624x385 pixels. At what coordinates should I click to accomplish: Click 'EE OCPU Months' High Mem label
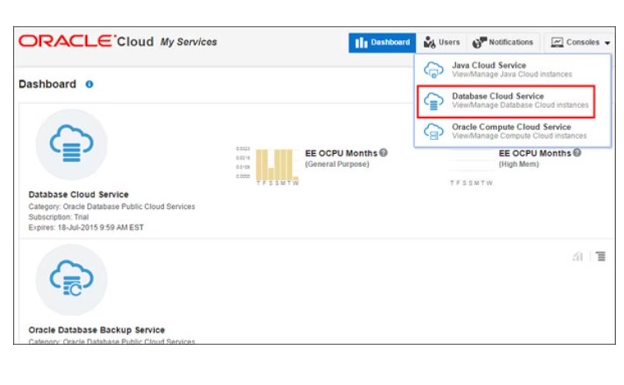coord(535,153)
